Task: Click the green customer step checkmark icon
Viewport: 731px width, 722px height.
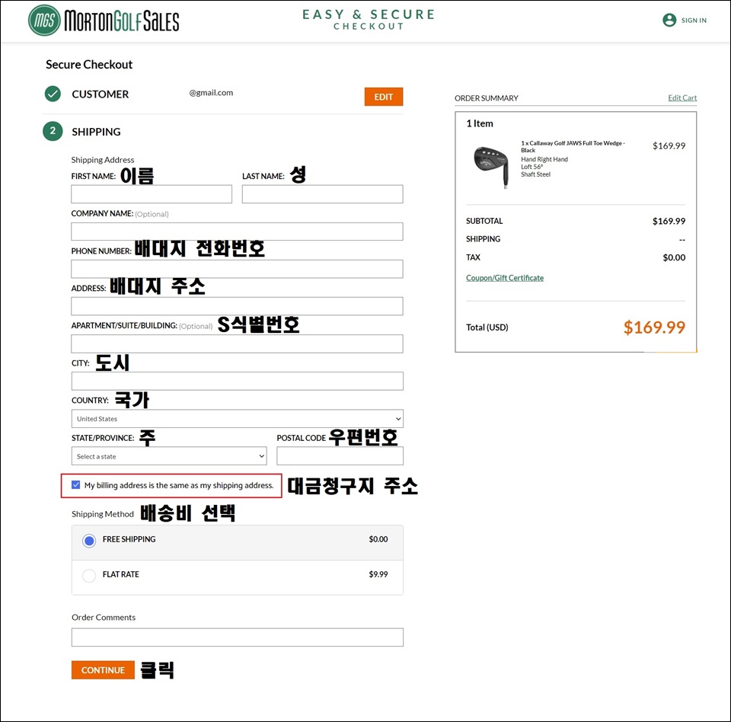Action: [53, 94]
